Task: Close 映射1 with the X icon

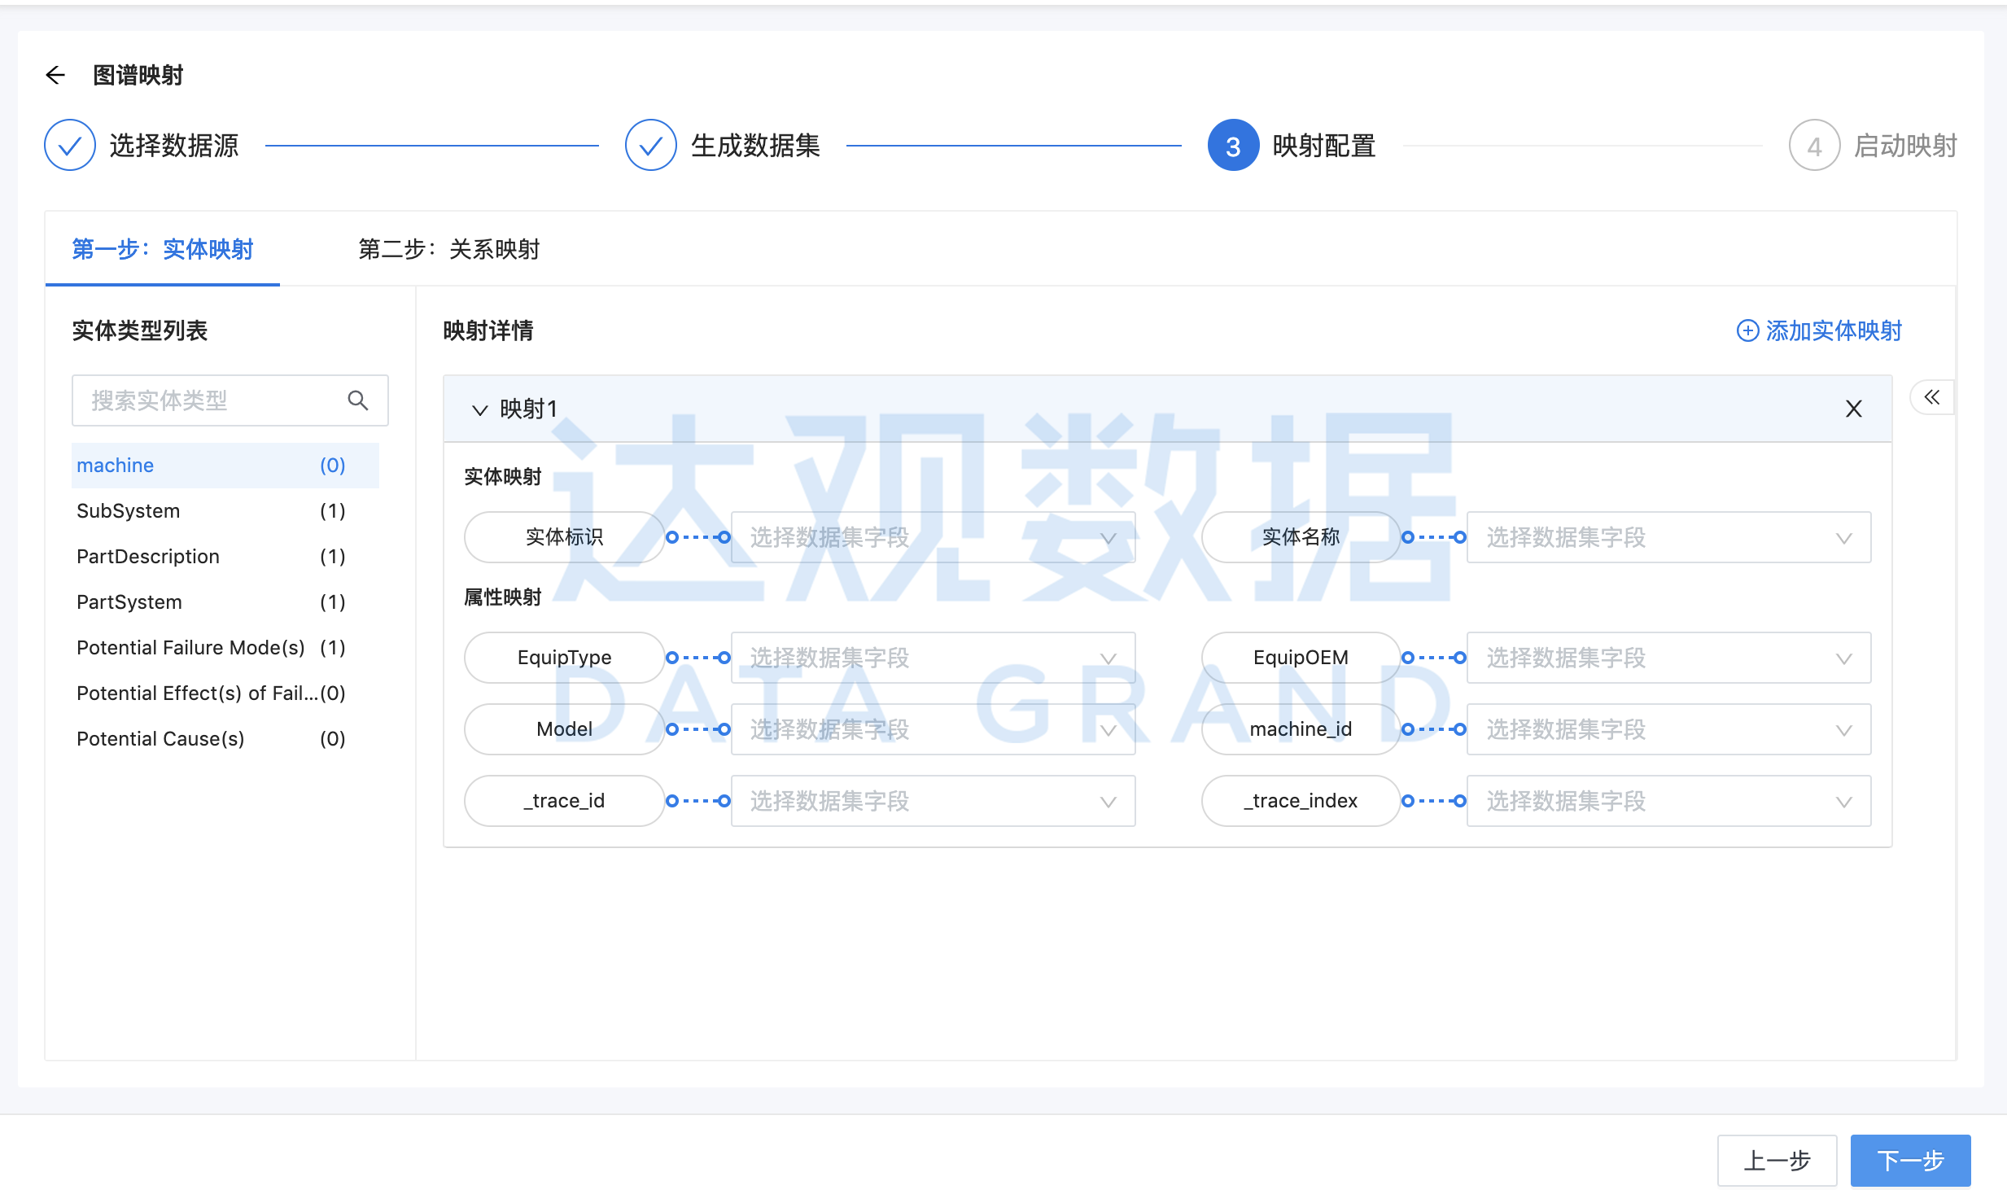Action: click(x=1853, y=409)
